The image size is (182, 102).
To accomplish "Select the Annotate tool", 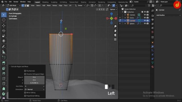I will click(4, 47).
